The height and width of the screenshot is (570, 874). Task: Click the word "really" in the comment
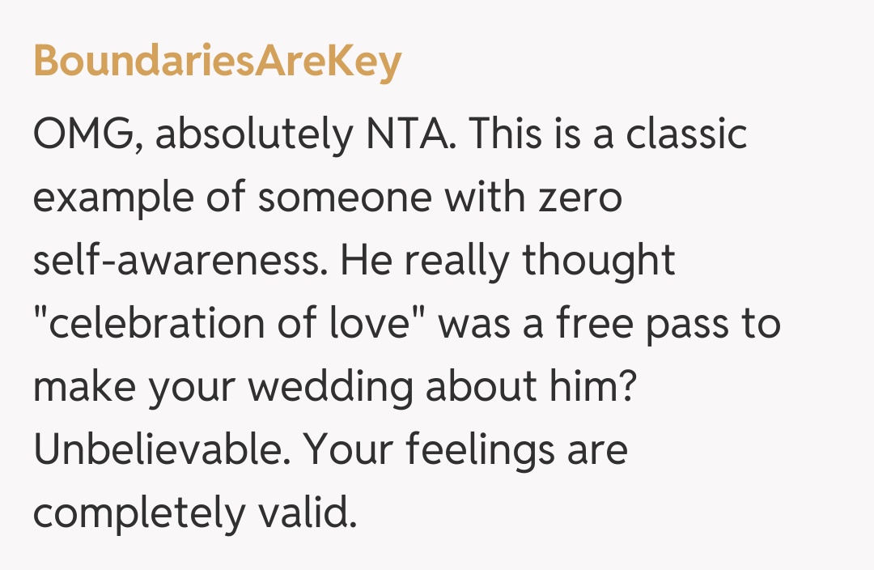[447, 261]
